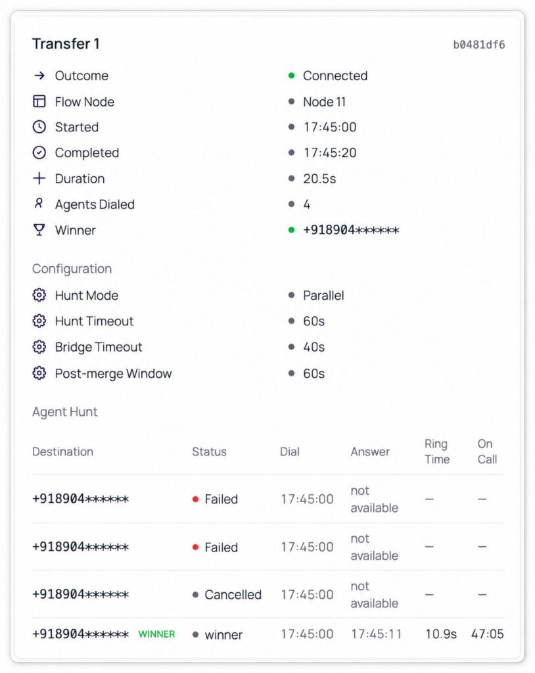This screenshot has width=535, height=673.
Task: Select the transfer ID b0481df6
Action: (x=478, y=45)
